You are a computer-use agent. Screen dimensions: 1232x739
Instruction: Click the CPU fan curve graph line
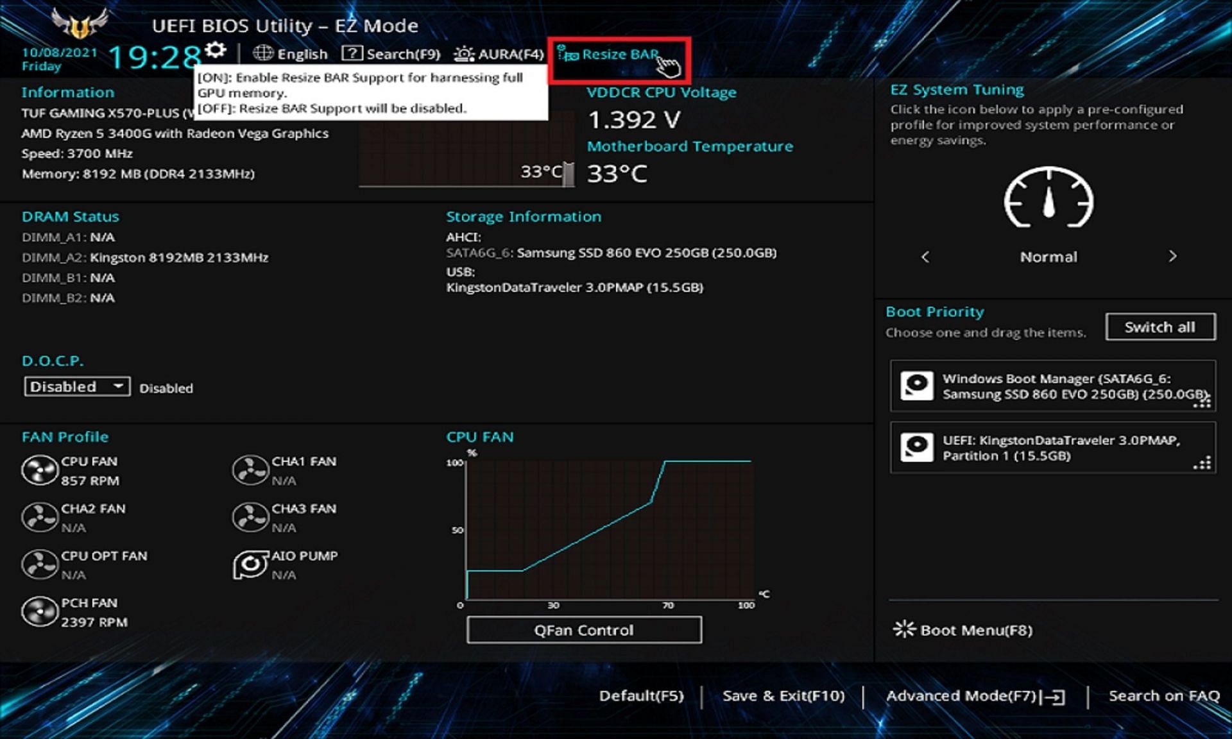(x=587, y=536)
